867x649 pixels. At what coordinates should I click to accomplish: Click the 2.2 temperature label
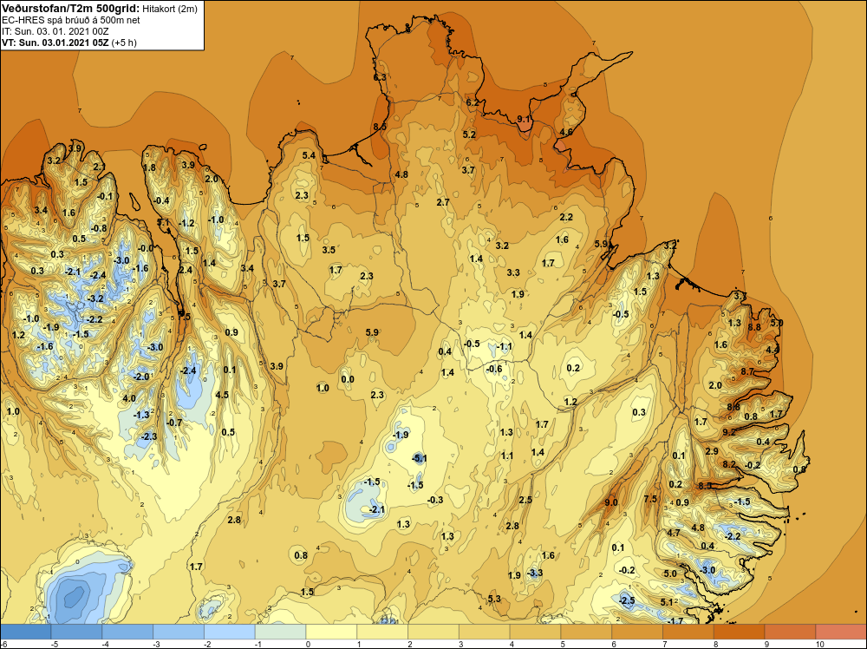pos(566,218)
